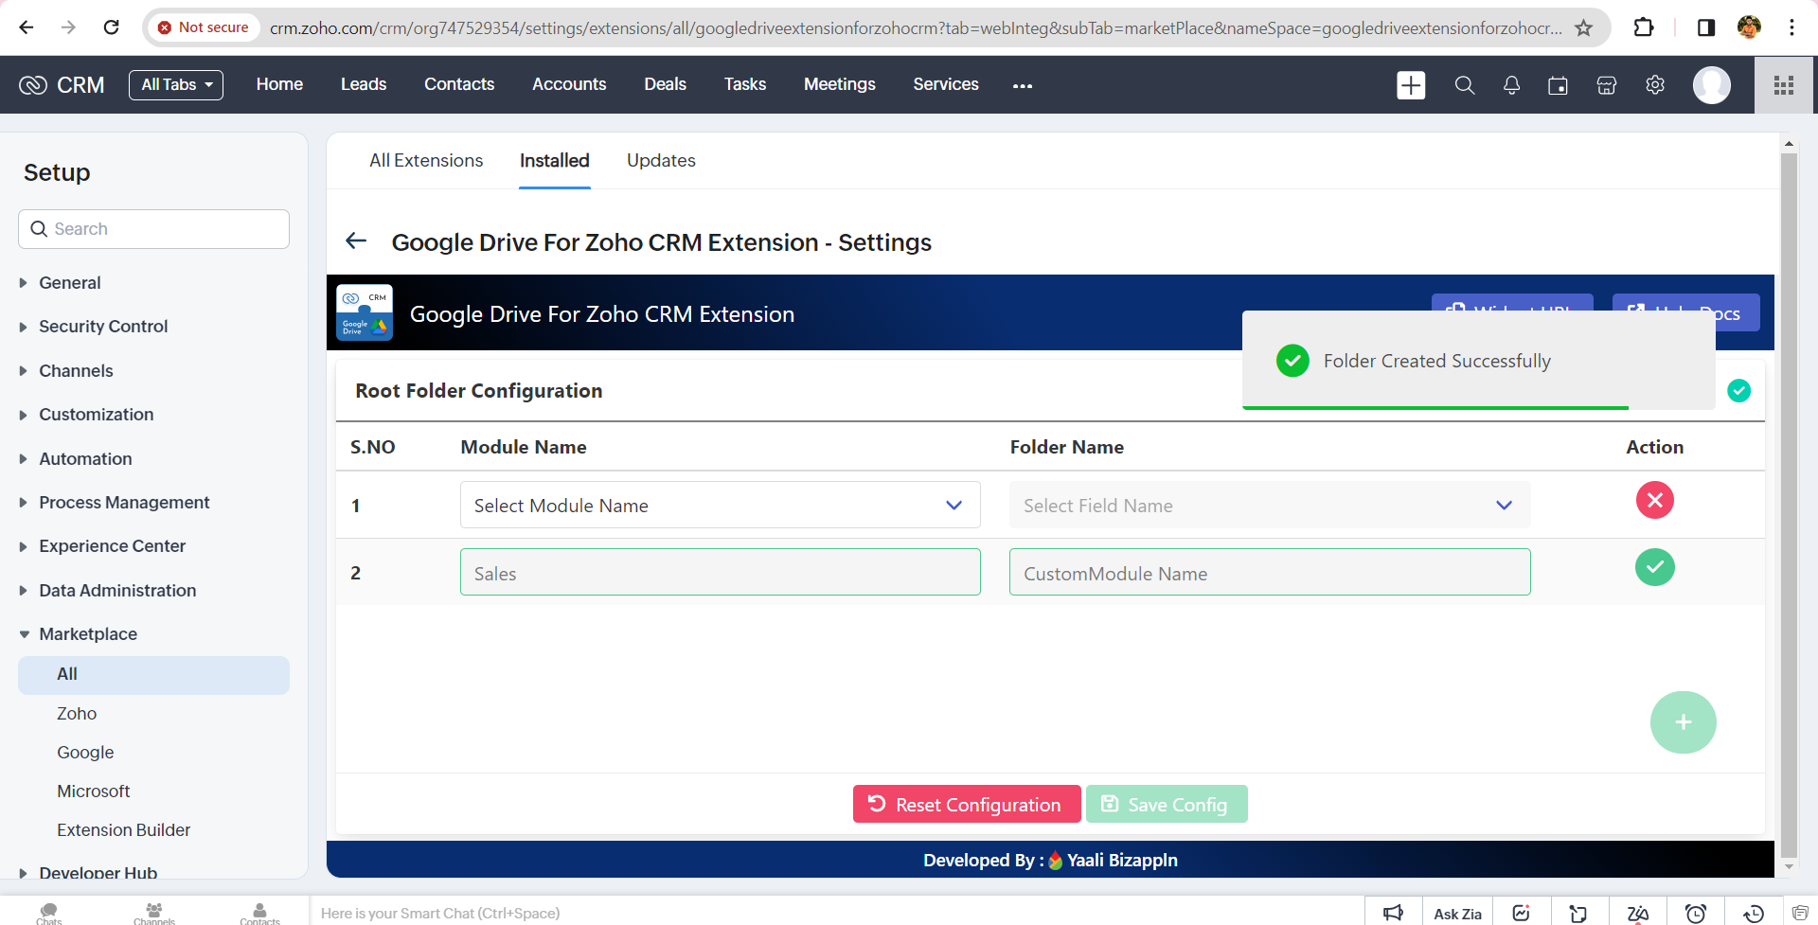The height and width of the screenshot is (925, 1818).
Task: Open the Marketplace store icon
Action: (1606, 85)
